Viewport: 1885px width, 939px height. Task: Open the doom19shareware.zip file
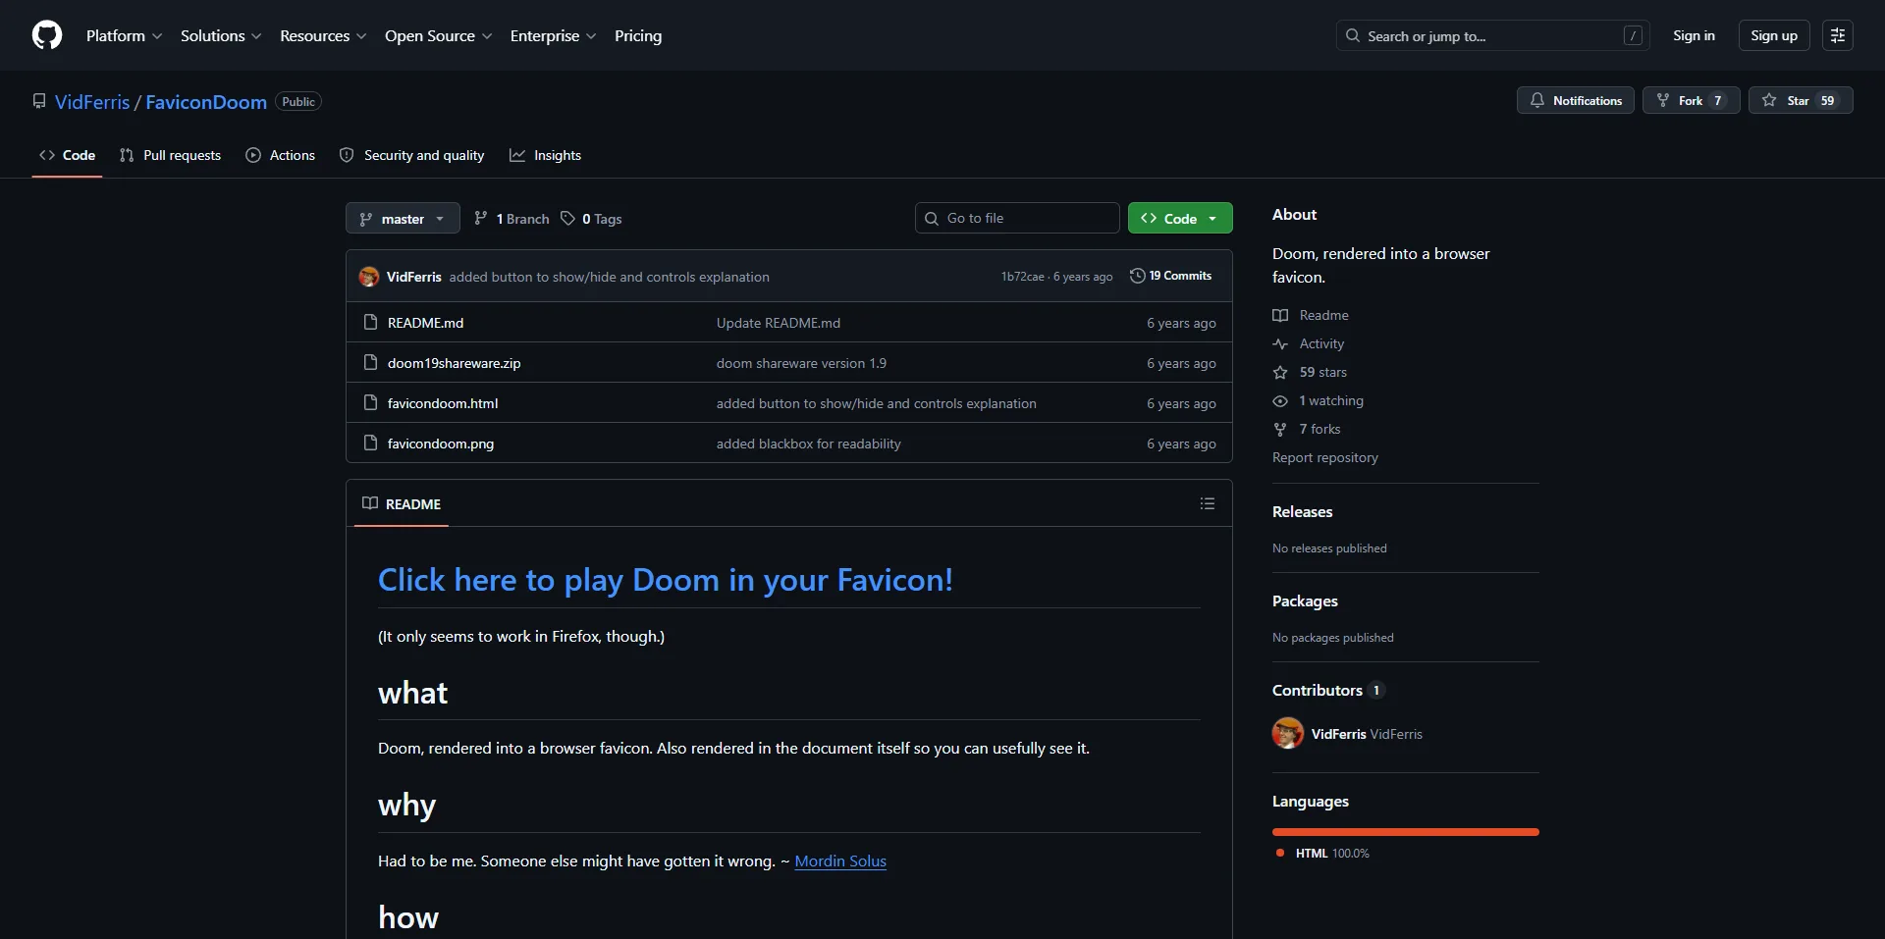[x=454, y=363]
